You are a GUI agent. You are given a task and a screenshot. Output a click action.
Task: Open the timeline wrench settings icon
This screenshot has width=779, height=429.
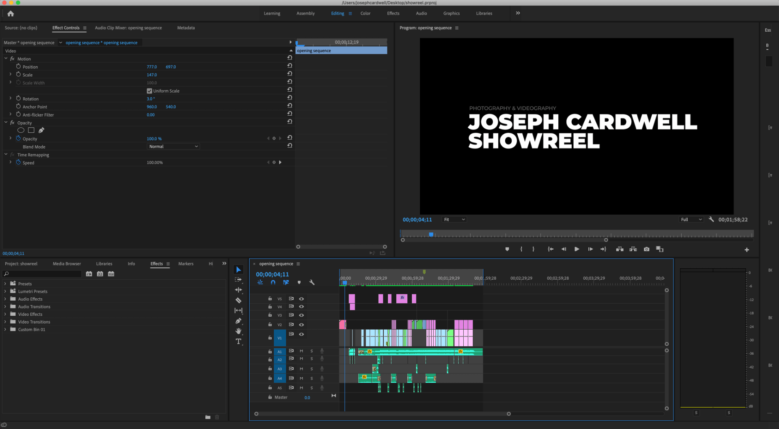(x=312, y=282)
